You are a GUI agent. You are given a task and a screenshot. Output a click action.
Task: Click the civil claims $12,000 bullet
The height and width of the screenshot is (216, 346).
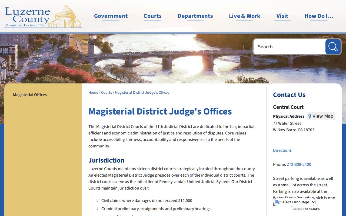point(147,201)
